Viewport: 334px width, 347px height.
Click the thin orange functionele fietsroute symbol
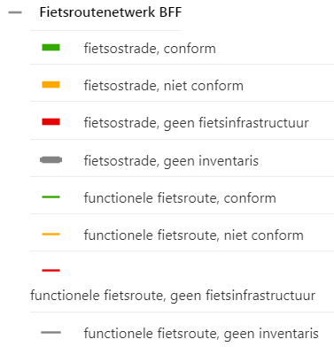coord(50,235)
